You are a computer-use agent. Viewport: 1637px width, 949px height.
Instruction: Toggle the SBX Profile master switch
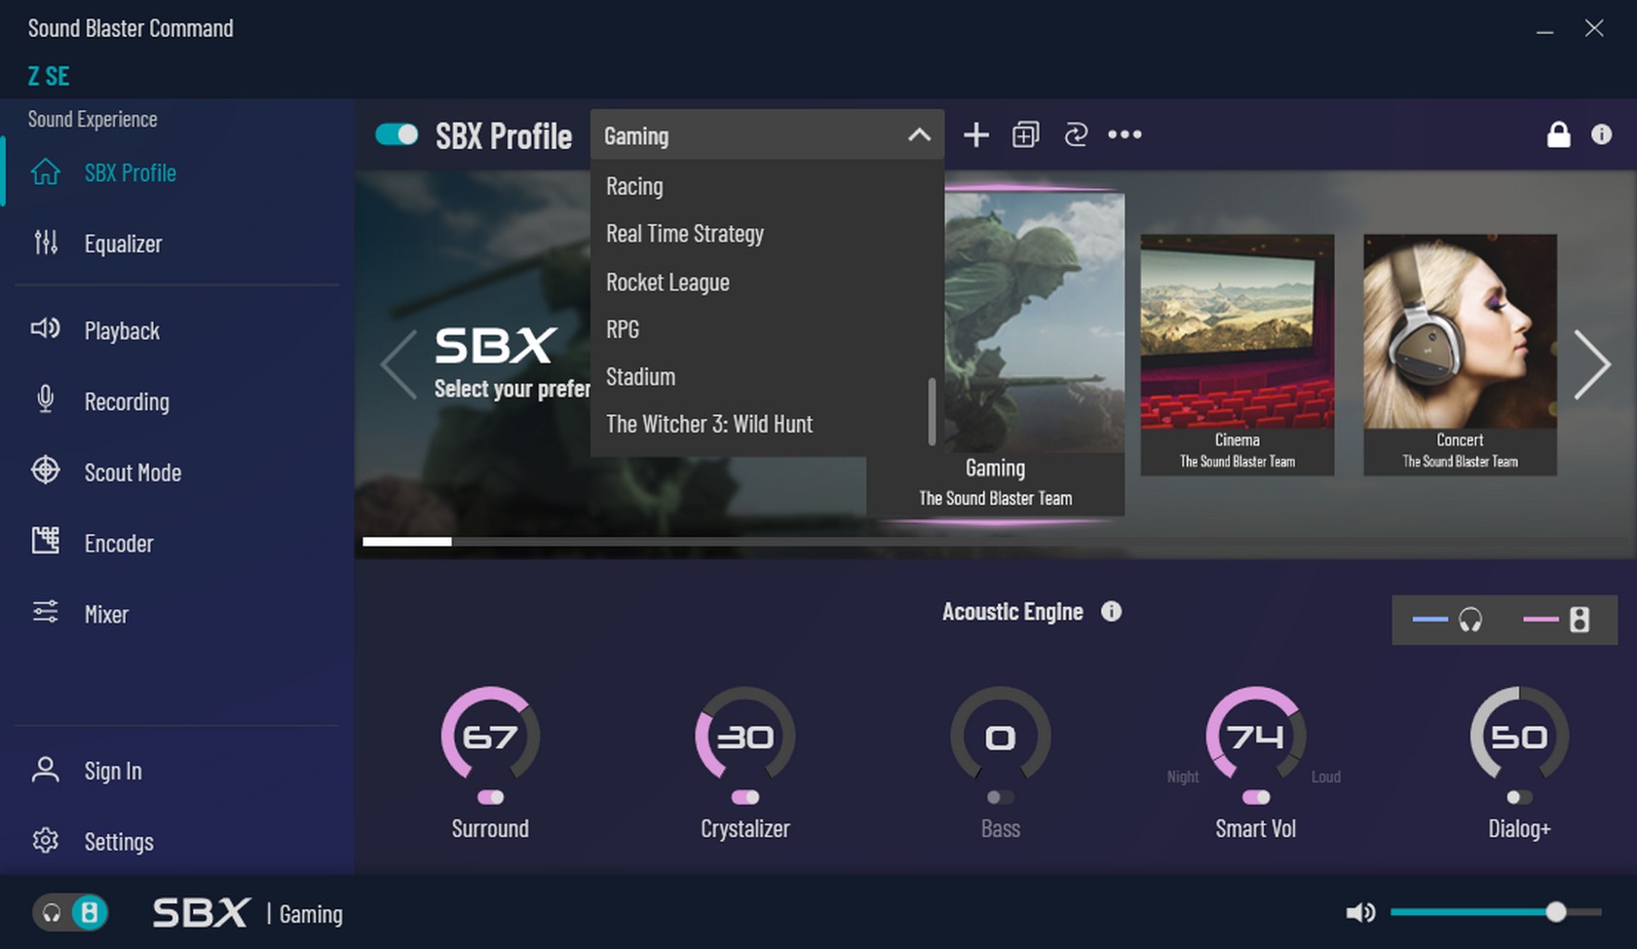pos(397,134)
